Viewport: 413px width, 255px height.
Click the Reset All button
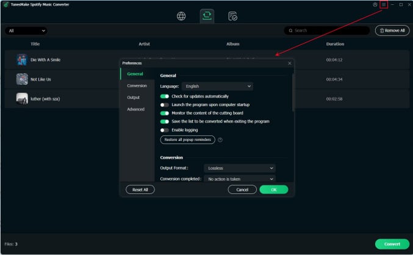140,190
